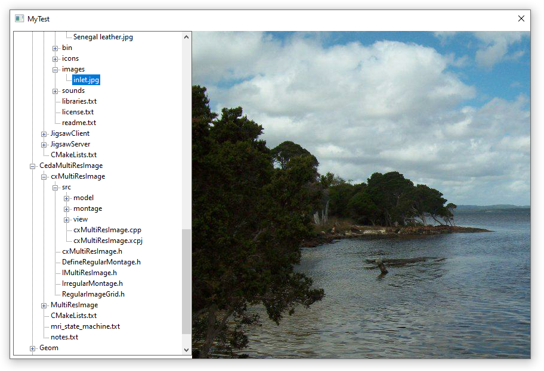Select RegularImageGrid.h file
Viewport: 544px width, 371px height.
[93, 294]
